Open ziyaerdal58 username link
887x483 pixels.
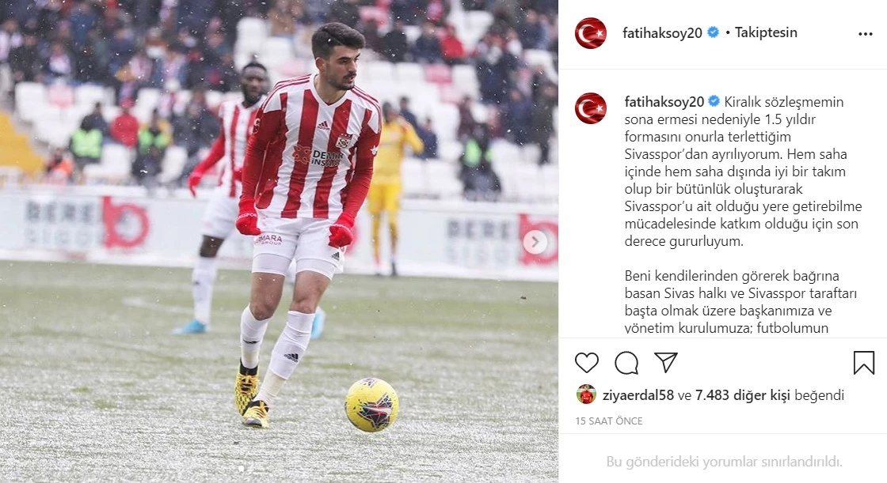pos(638,395)
